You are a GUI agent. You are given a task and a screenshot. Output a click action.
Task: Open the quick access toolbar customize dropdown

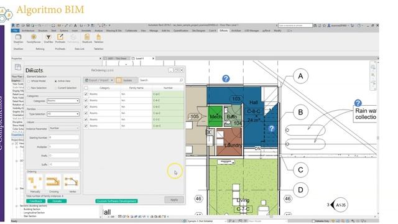pyautogui.click(x=109, y=26)
